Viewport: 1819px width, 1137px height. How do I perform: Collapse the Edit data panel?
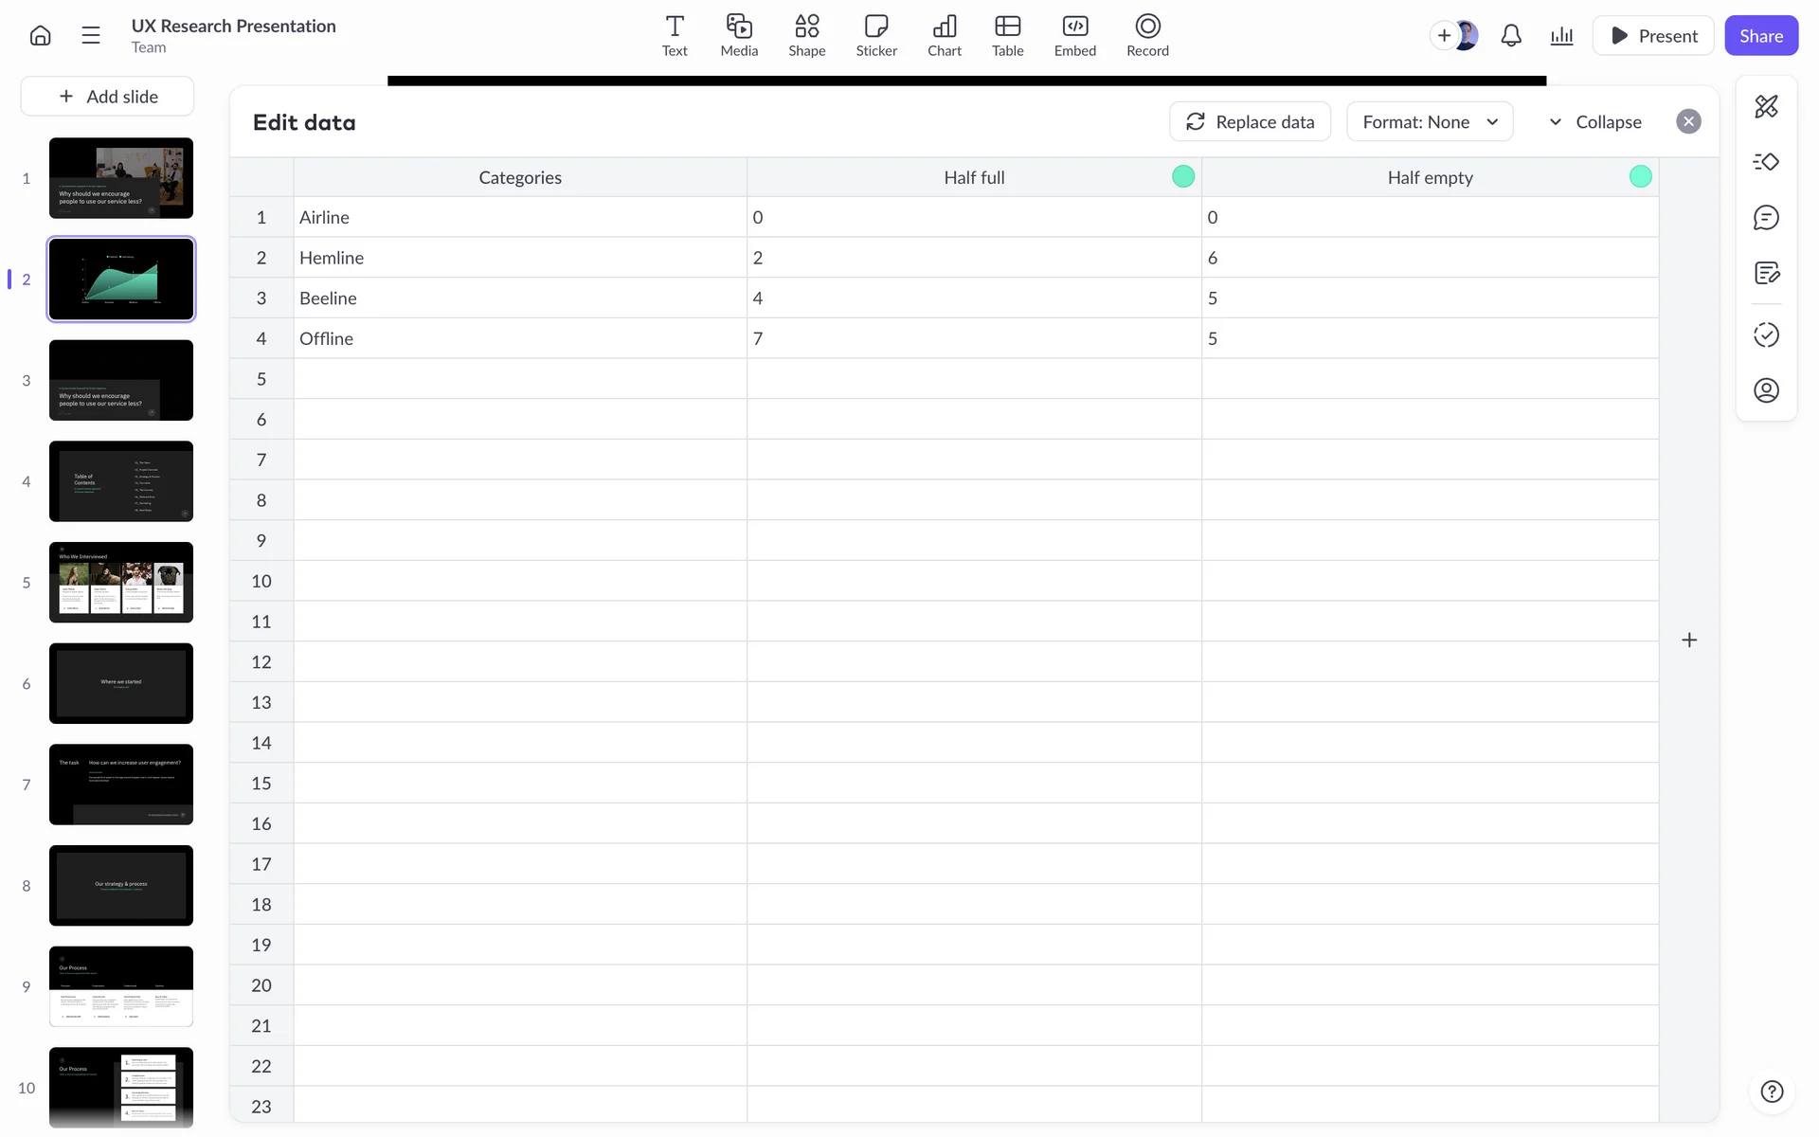click(x=1595, y=122)
